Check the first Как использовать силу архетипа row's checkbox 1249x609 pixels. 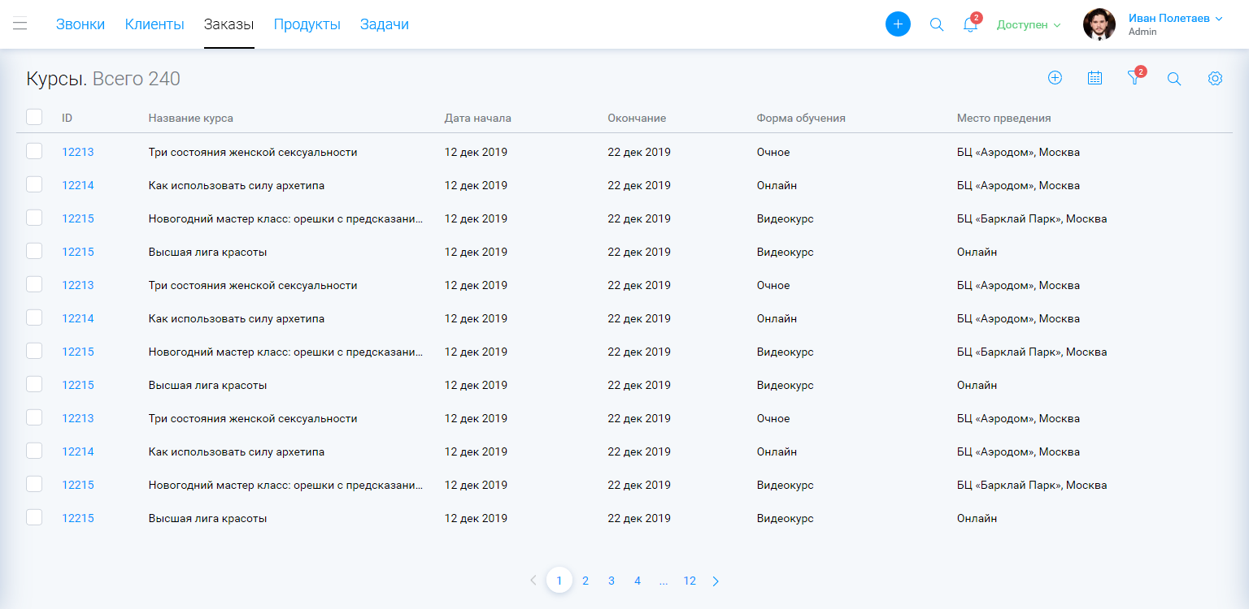coord(34,184)
